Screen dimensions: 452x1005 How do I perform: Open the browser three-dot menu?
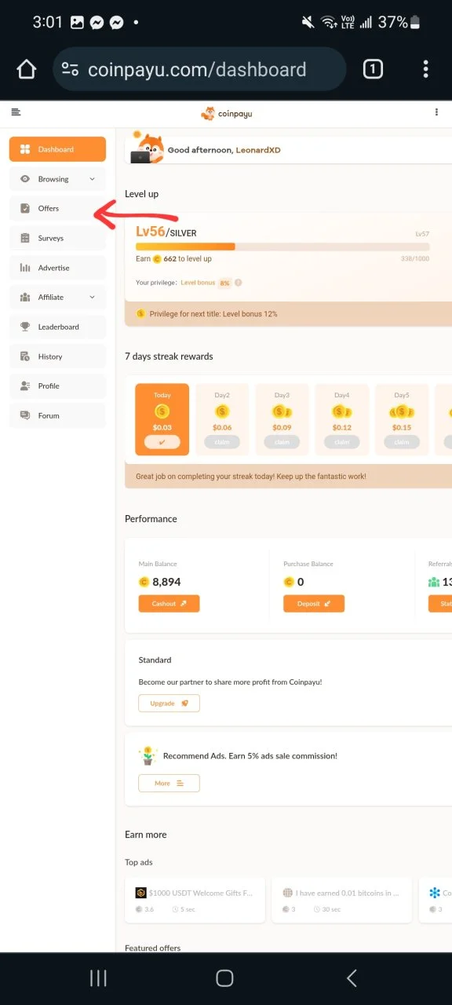coord(425,69)
